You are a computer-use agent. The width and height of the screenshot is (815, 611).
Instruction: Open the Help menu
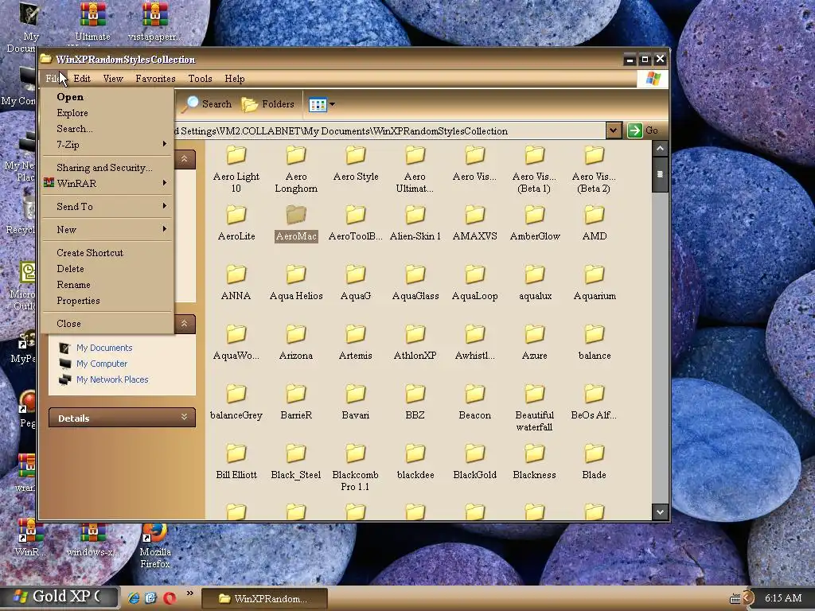235,79
